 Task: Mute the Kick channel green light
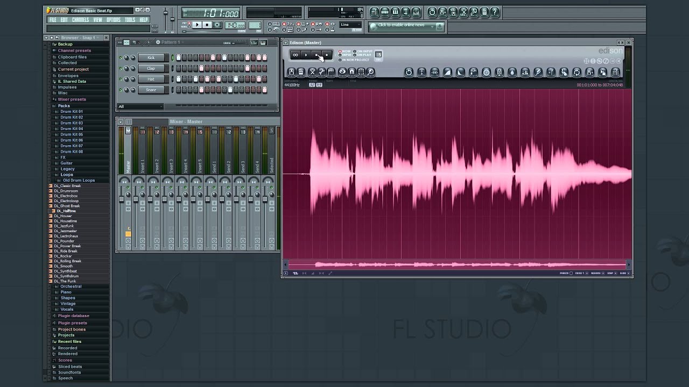119,58
